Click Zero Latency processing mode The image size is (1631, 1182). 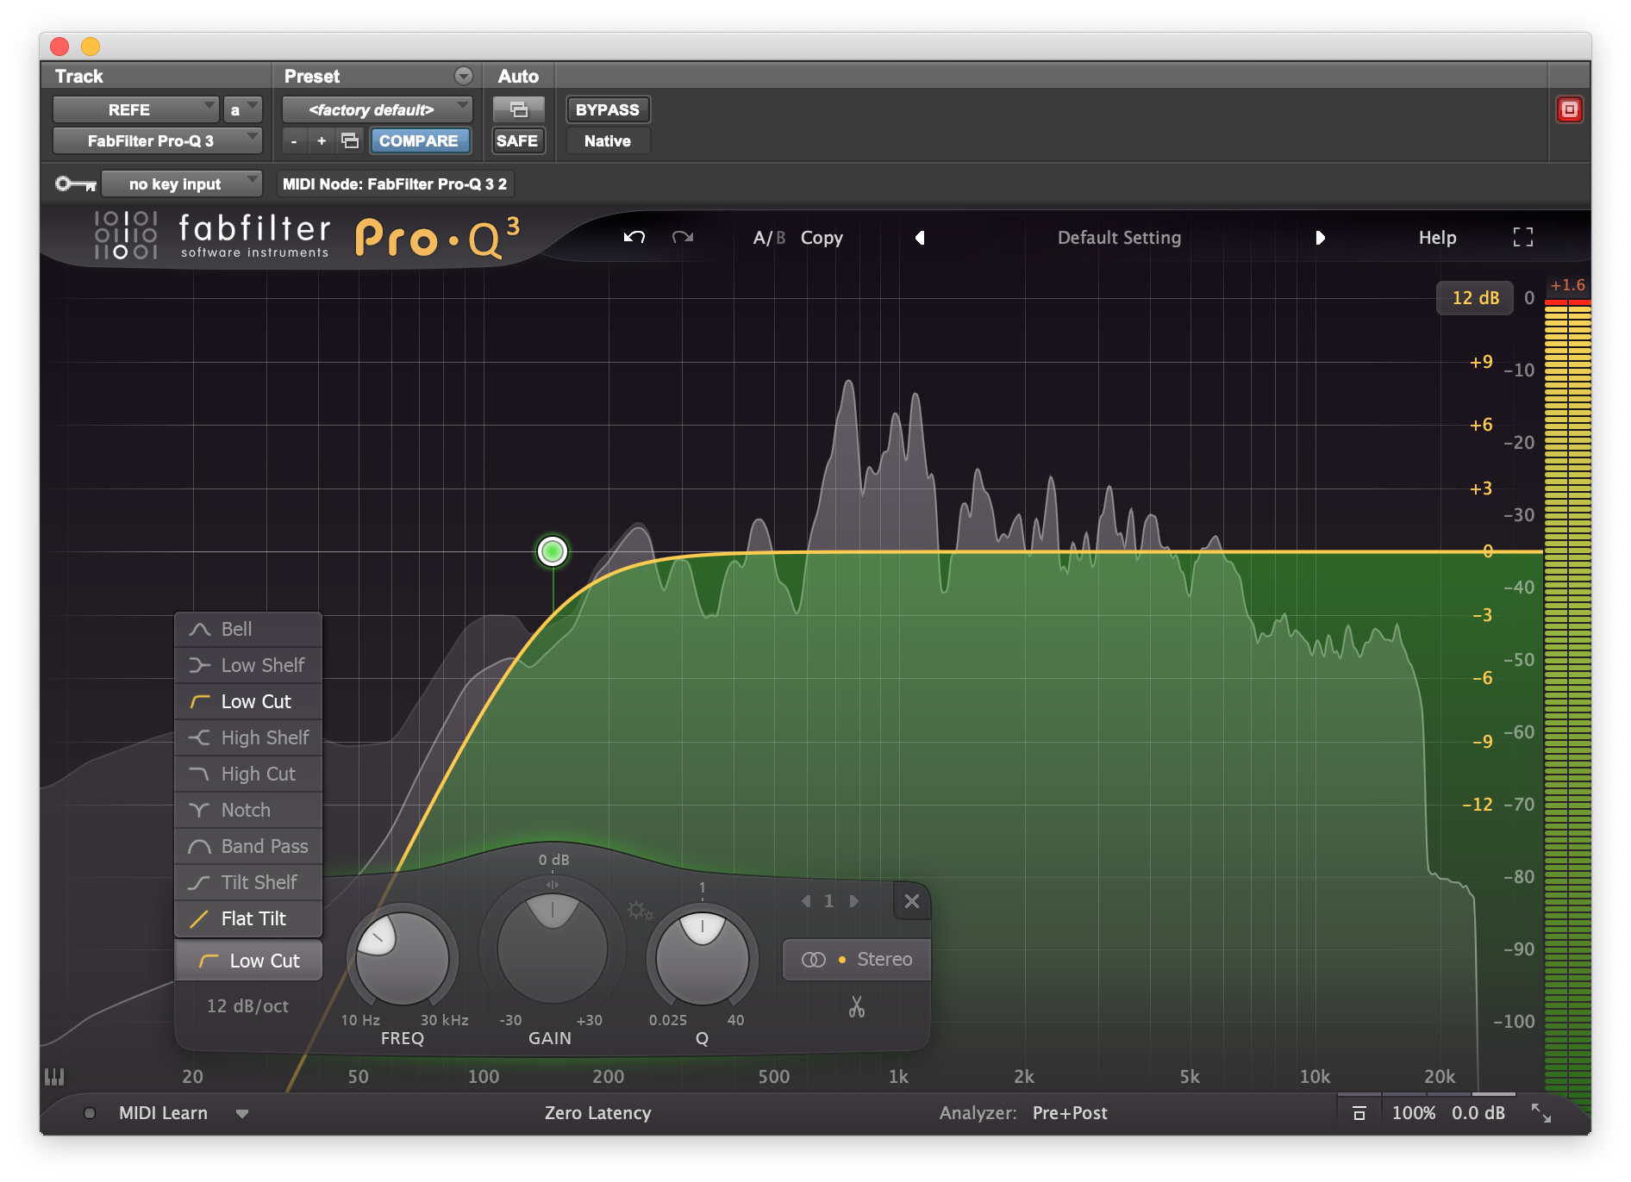click(x=597, y=1113)
